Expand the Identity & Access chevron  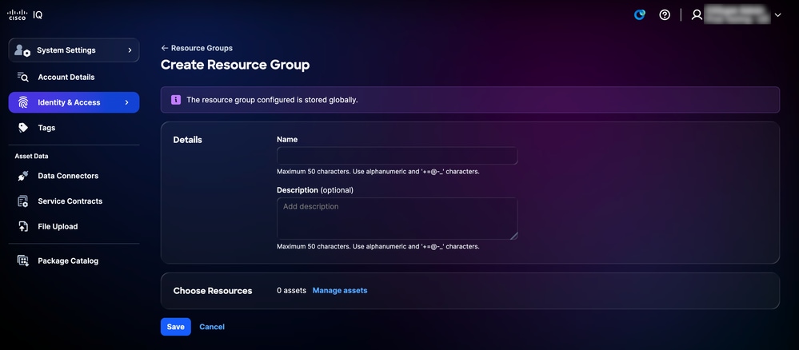coord(127,102)
